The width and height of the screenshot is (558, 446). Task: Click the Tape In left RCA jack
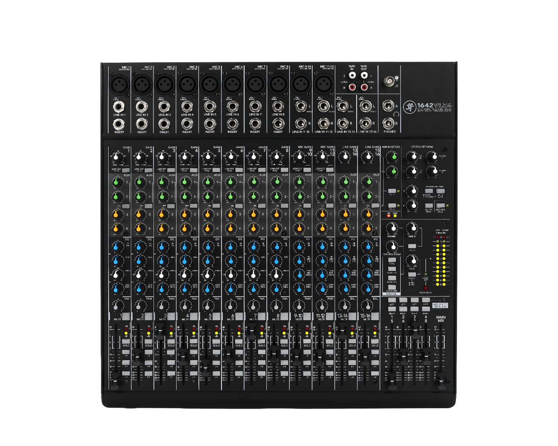[352, 76]
